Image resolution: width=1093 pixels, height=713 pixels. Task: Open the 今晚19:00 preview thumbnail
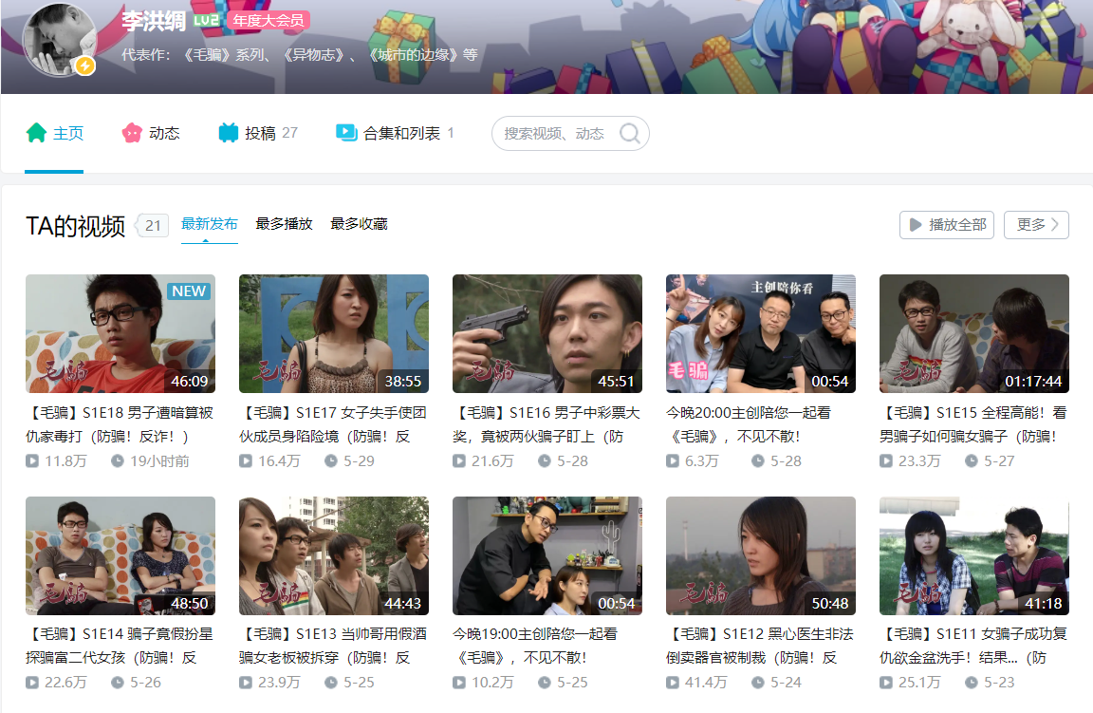[547, 555]
